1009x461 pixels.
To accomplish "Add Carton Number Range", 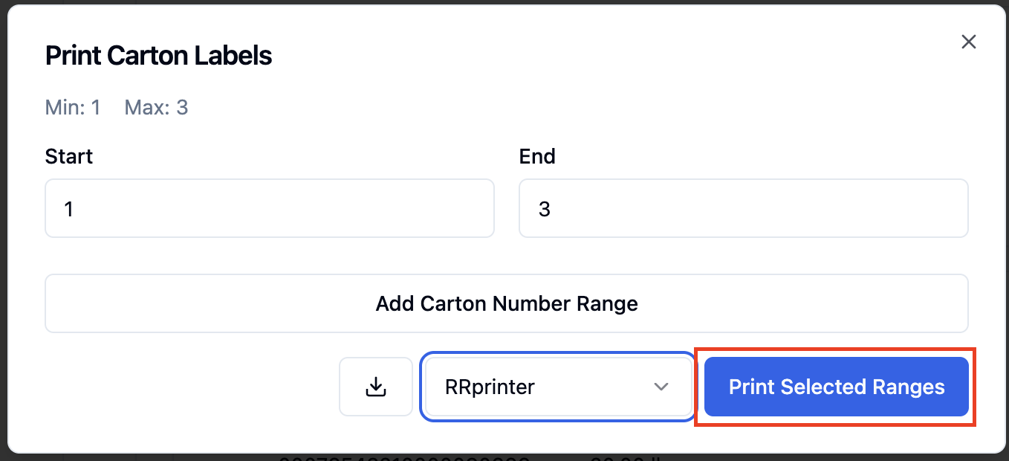I will click(x=507, y=303).
